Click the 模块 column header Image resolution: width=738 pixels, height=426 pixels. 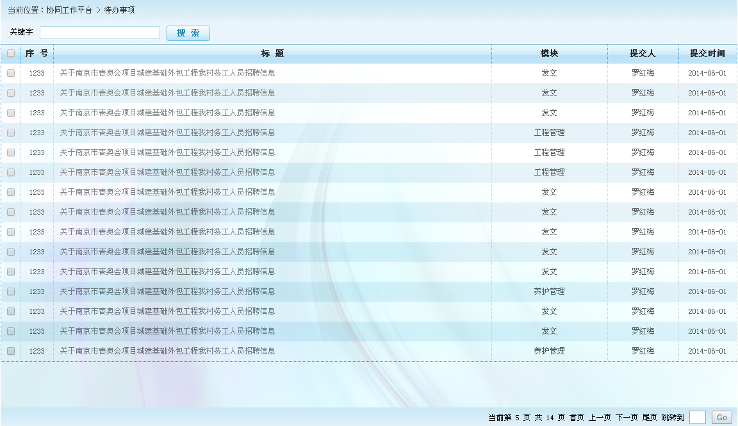coord(549,53)
